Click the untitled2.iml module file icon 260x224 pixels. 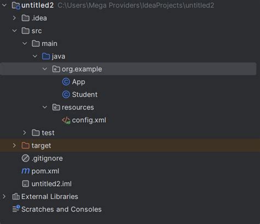point(25,184)
